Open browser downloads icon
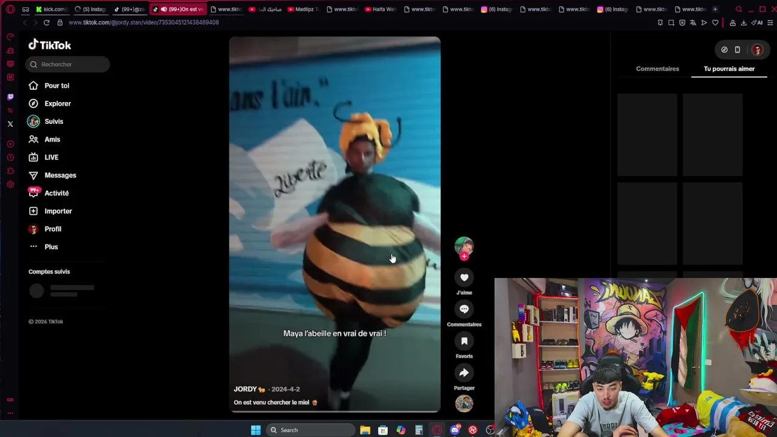The image size is (777, 437). click(x=744, y=22)
